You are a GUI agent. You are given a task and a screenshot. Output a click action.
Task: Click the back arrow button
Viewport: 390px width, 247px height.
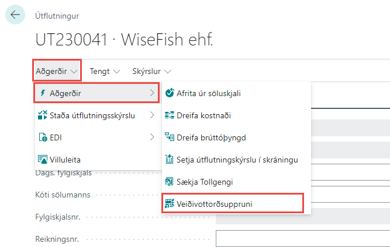pos(15,15)
